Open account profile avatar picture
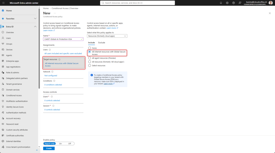This screenshot has height=153, width=275. (x=270, y=3)
